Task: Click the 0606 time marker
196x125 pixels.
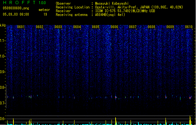Action: [114, 27]
